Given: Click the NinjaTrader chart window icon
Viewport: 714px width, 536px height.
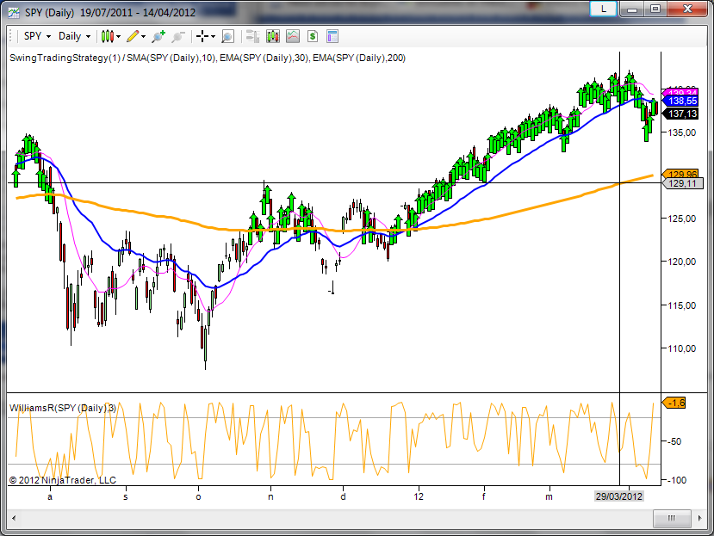Looking at the screenshot, I should coord(14,12).
